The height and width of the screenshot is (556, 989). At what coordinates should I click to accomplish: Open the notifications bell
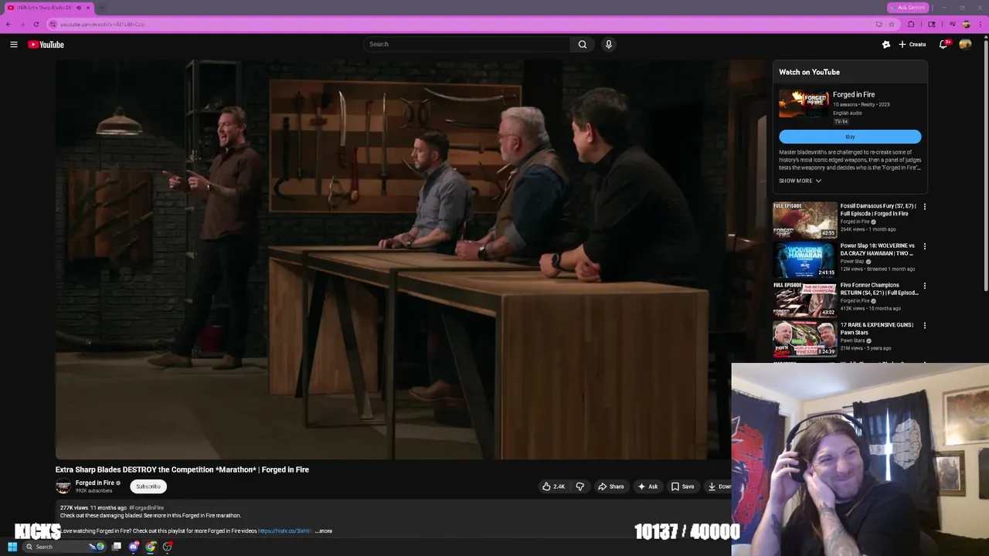pyautogui.click(x=943, y=44)
